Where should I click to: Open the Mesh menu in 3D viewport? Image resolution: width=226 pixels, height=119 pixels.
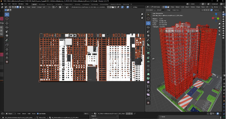click(x=187, y=7)
